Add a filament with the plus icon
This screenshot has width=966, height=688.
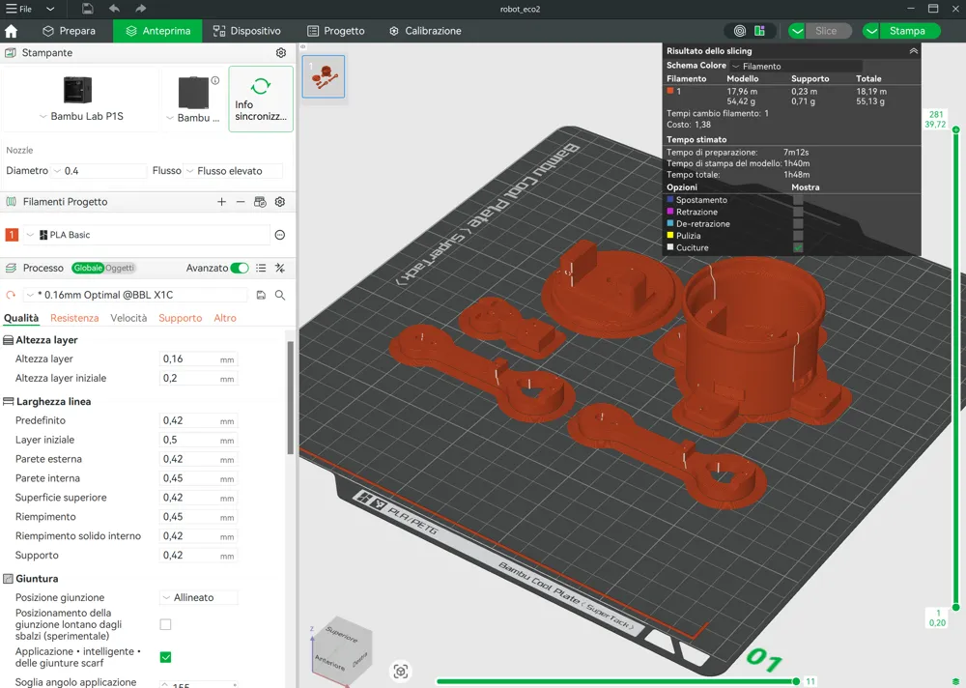tap(222, 202)
